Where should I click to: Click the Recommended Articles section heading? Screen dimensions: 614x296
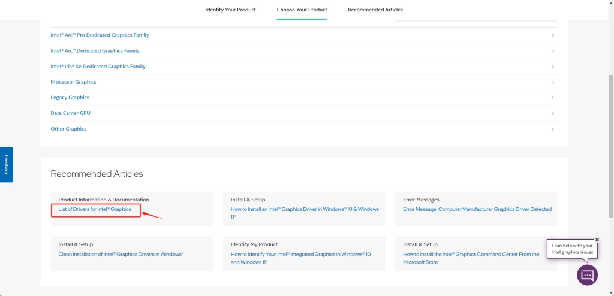tap(97, 173)
